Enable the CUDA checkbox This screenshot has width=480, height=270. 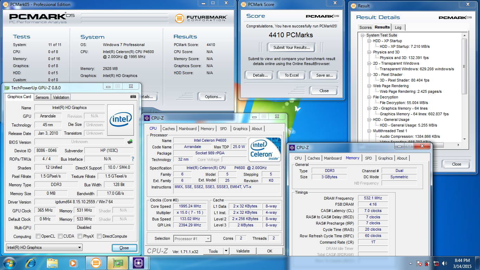[x=60, y=236]
